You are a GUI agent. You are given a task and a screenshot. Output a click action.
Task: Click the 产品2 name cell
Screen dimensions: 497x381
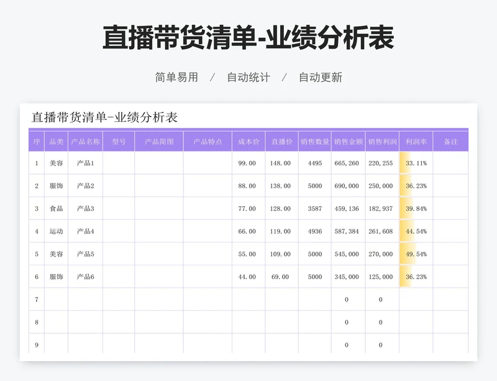point(85,186)
